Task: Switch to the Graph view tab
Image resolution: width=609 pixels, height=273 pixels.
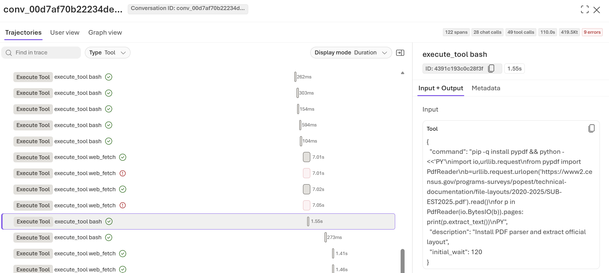Action: coord(105,33)
